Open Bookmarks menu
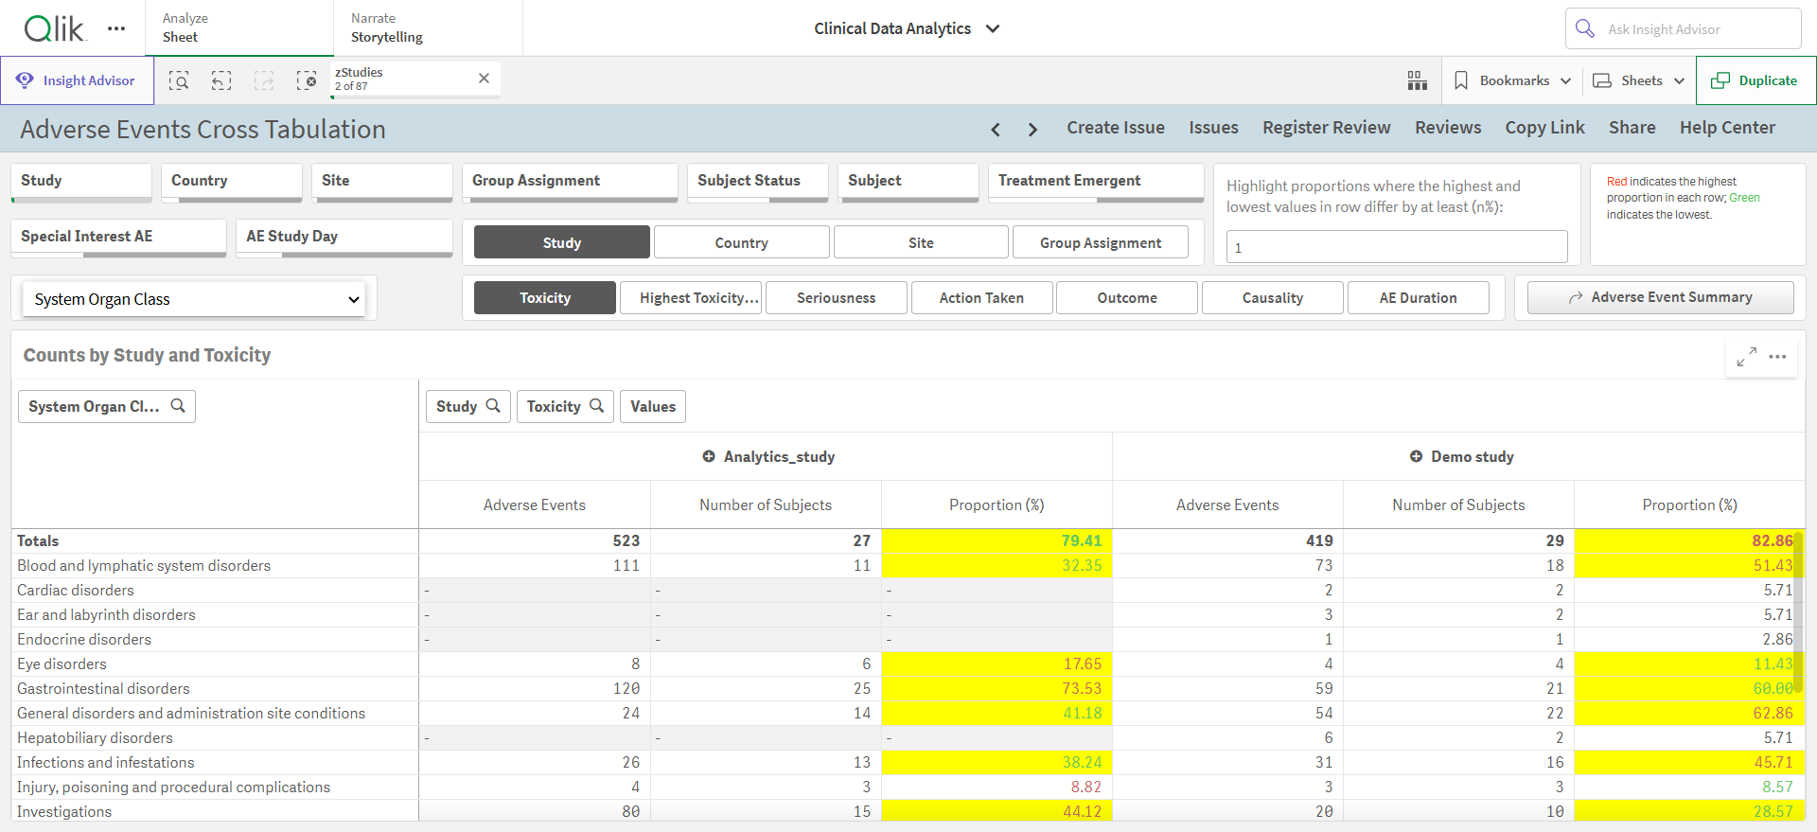The height and width of the screenshot is (832, 1817). [x=1512, y=80]
